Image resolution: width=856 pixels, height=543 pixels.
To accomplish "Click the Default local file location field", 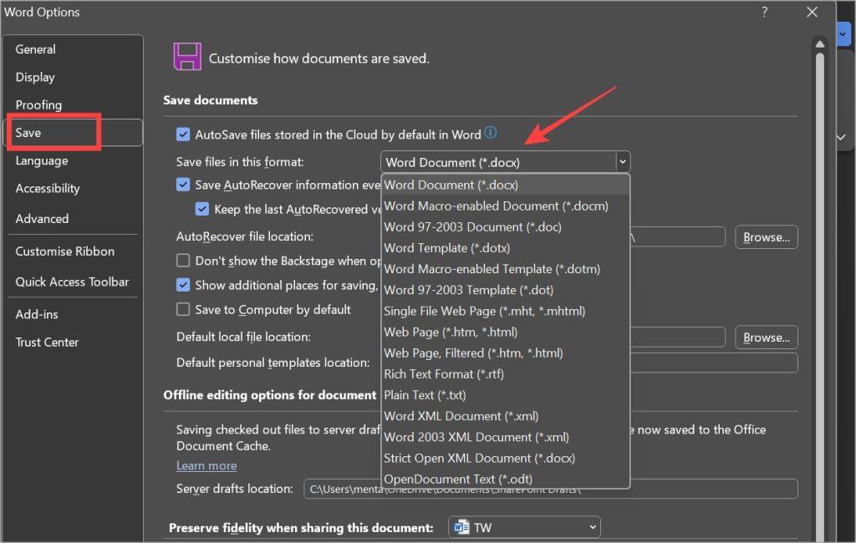I will [677, 337].
